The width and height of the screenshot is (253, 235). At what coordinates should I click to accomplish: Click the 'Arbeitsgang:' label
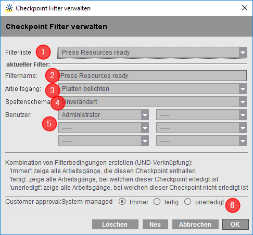click(x=23, y=89)
